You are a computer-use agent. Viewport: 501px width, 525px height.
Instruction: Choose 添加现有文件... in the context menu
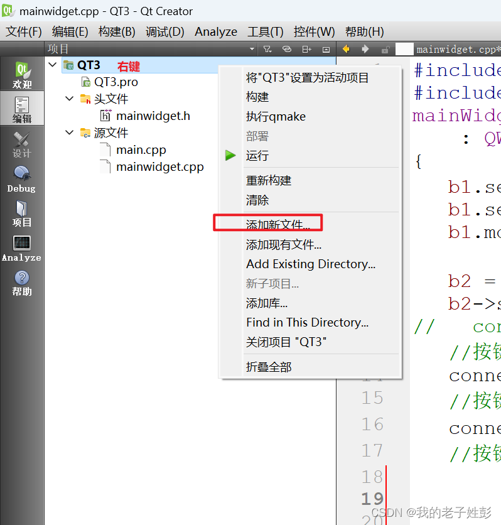[x=310, y=244]
